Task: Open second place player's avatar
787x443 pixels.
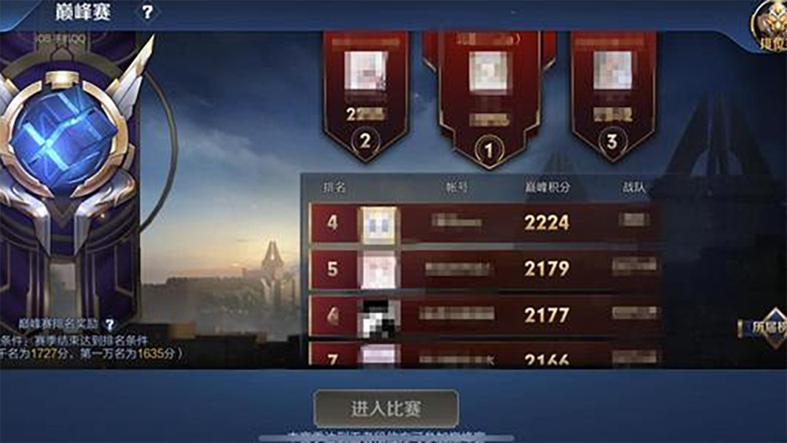Action: (366, 71)
